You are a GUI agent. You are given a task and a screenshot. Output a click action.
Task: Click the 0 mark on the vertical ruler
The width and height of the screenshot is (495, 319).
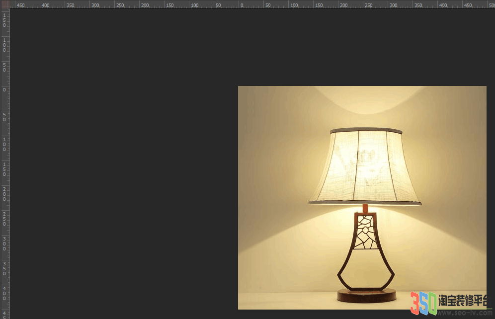4,90
